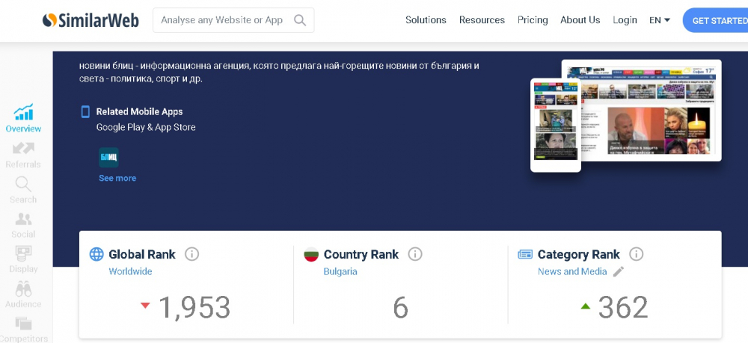Click the GET STARTED button

[716, 20]
